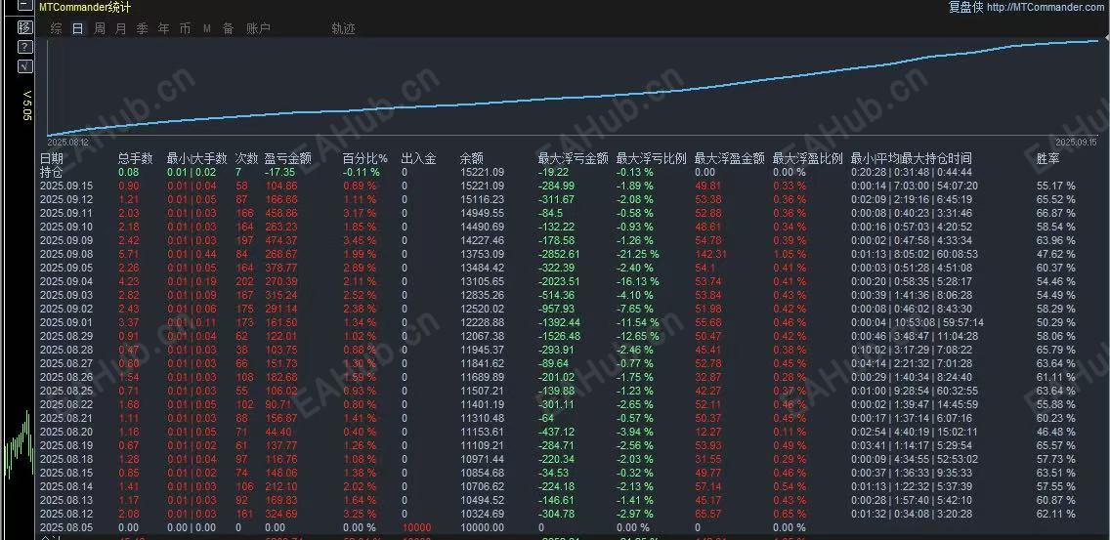Viewport: 1110px width, 540px height.
Task: Click the 最大浮盈比例 column header
Action: 808,158
